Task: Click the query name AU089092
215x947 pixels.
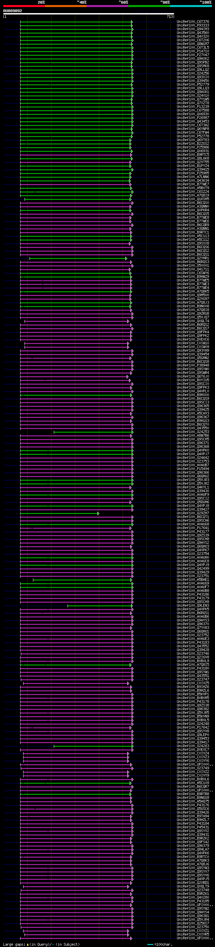Action: tap(12, 11)
